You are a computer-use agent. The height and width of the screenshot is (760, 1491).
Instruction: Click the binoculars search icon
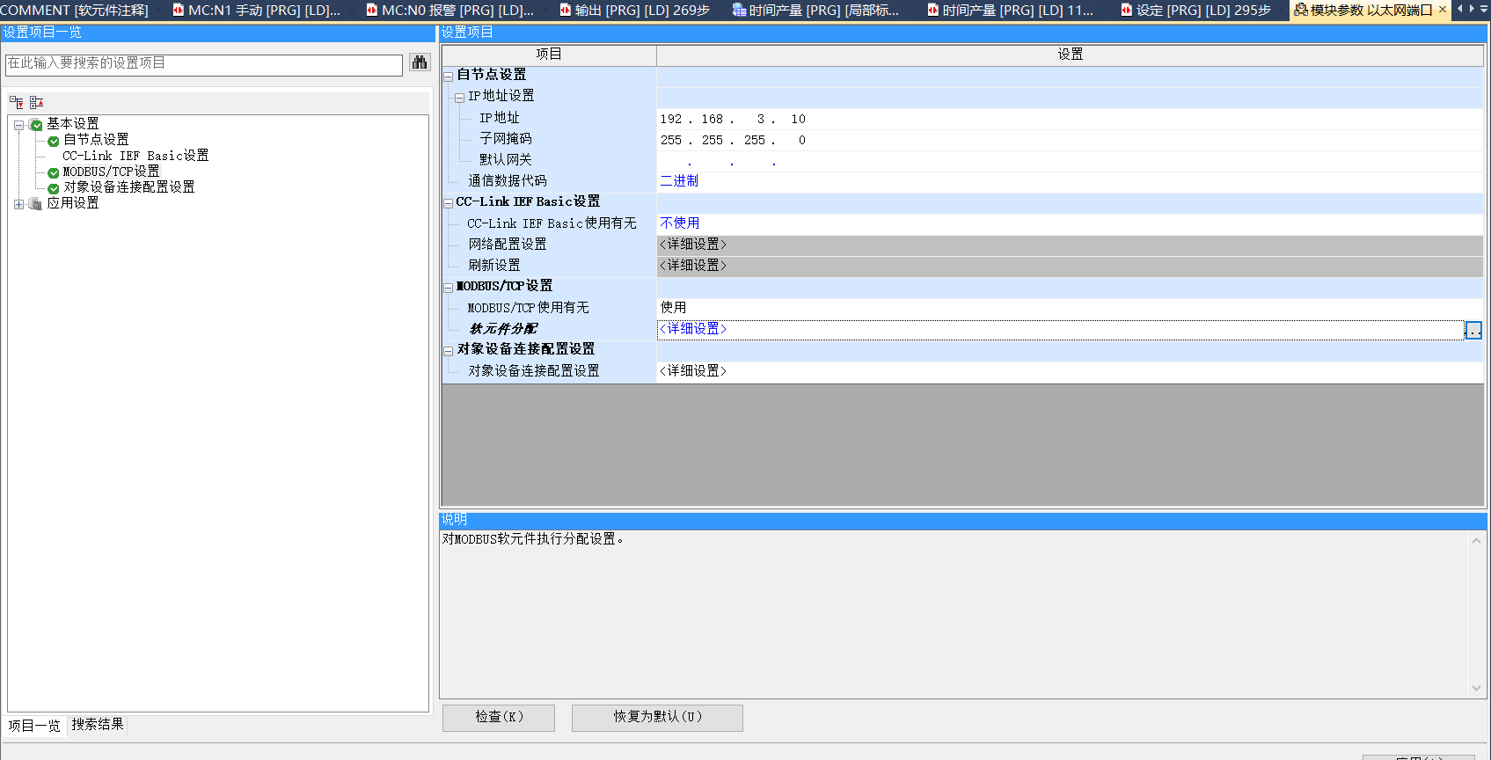pos(420,63)
